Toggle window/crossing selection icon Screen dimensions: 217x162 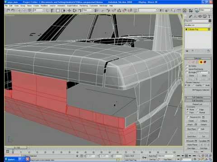63,10
